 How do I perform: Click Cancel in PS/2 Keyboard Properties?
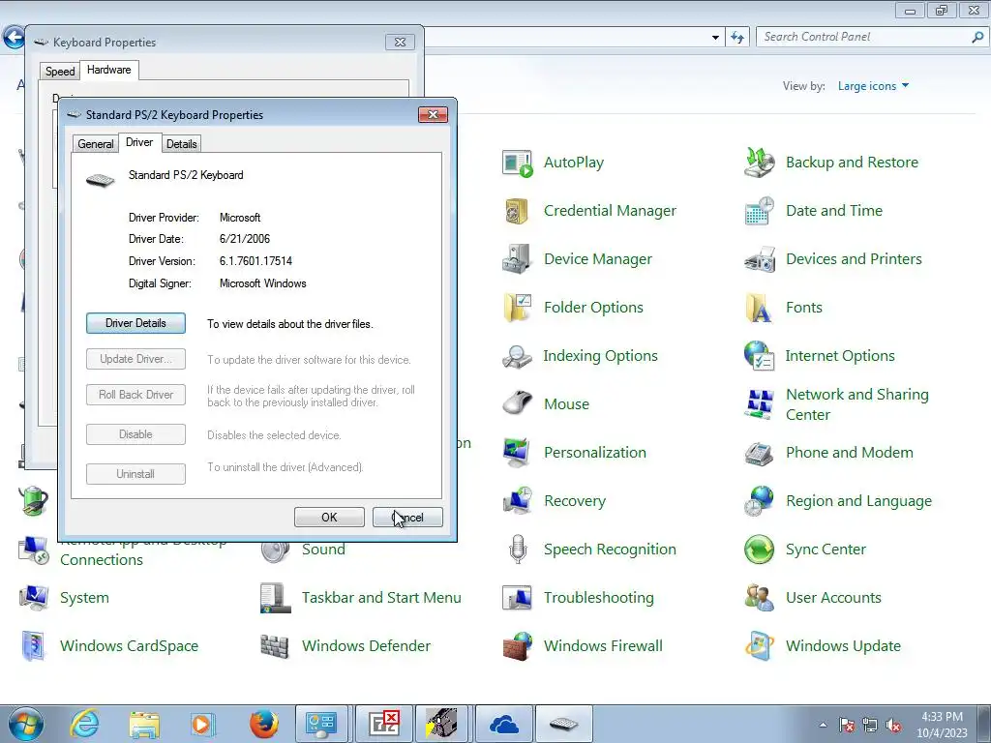(407, 517)
